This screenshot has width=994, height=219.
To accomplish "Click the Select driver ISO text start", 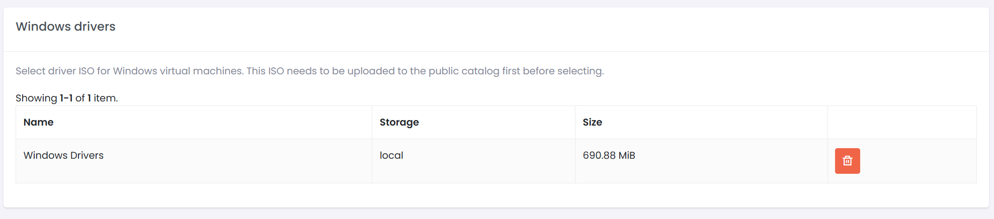I will [55, 71].
